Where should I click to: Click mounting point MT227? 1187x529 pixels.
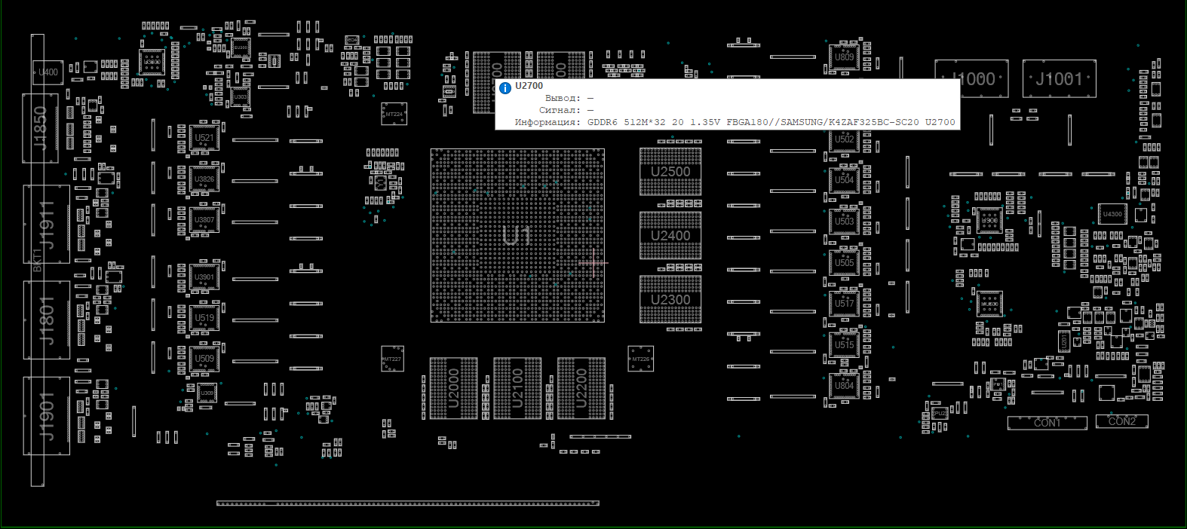pos(392,359)
